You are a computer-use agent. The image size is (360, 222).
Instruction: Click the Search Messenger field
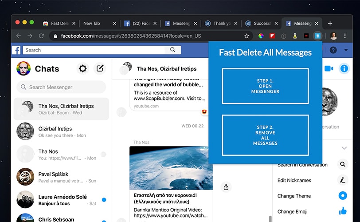[x=61, y=87]
